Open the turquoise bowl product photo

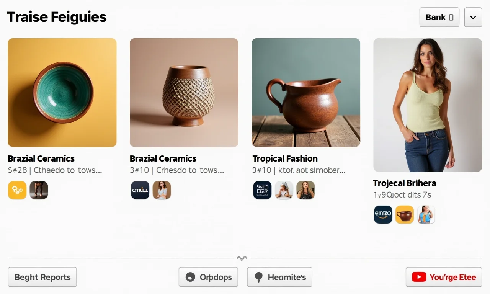pos(62,92)
